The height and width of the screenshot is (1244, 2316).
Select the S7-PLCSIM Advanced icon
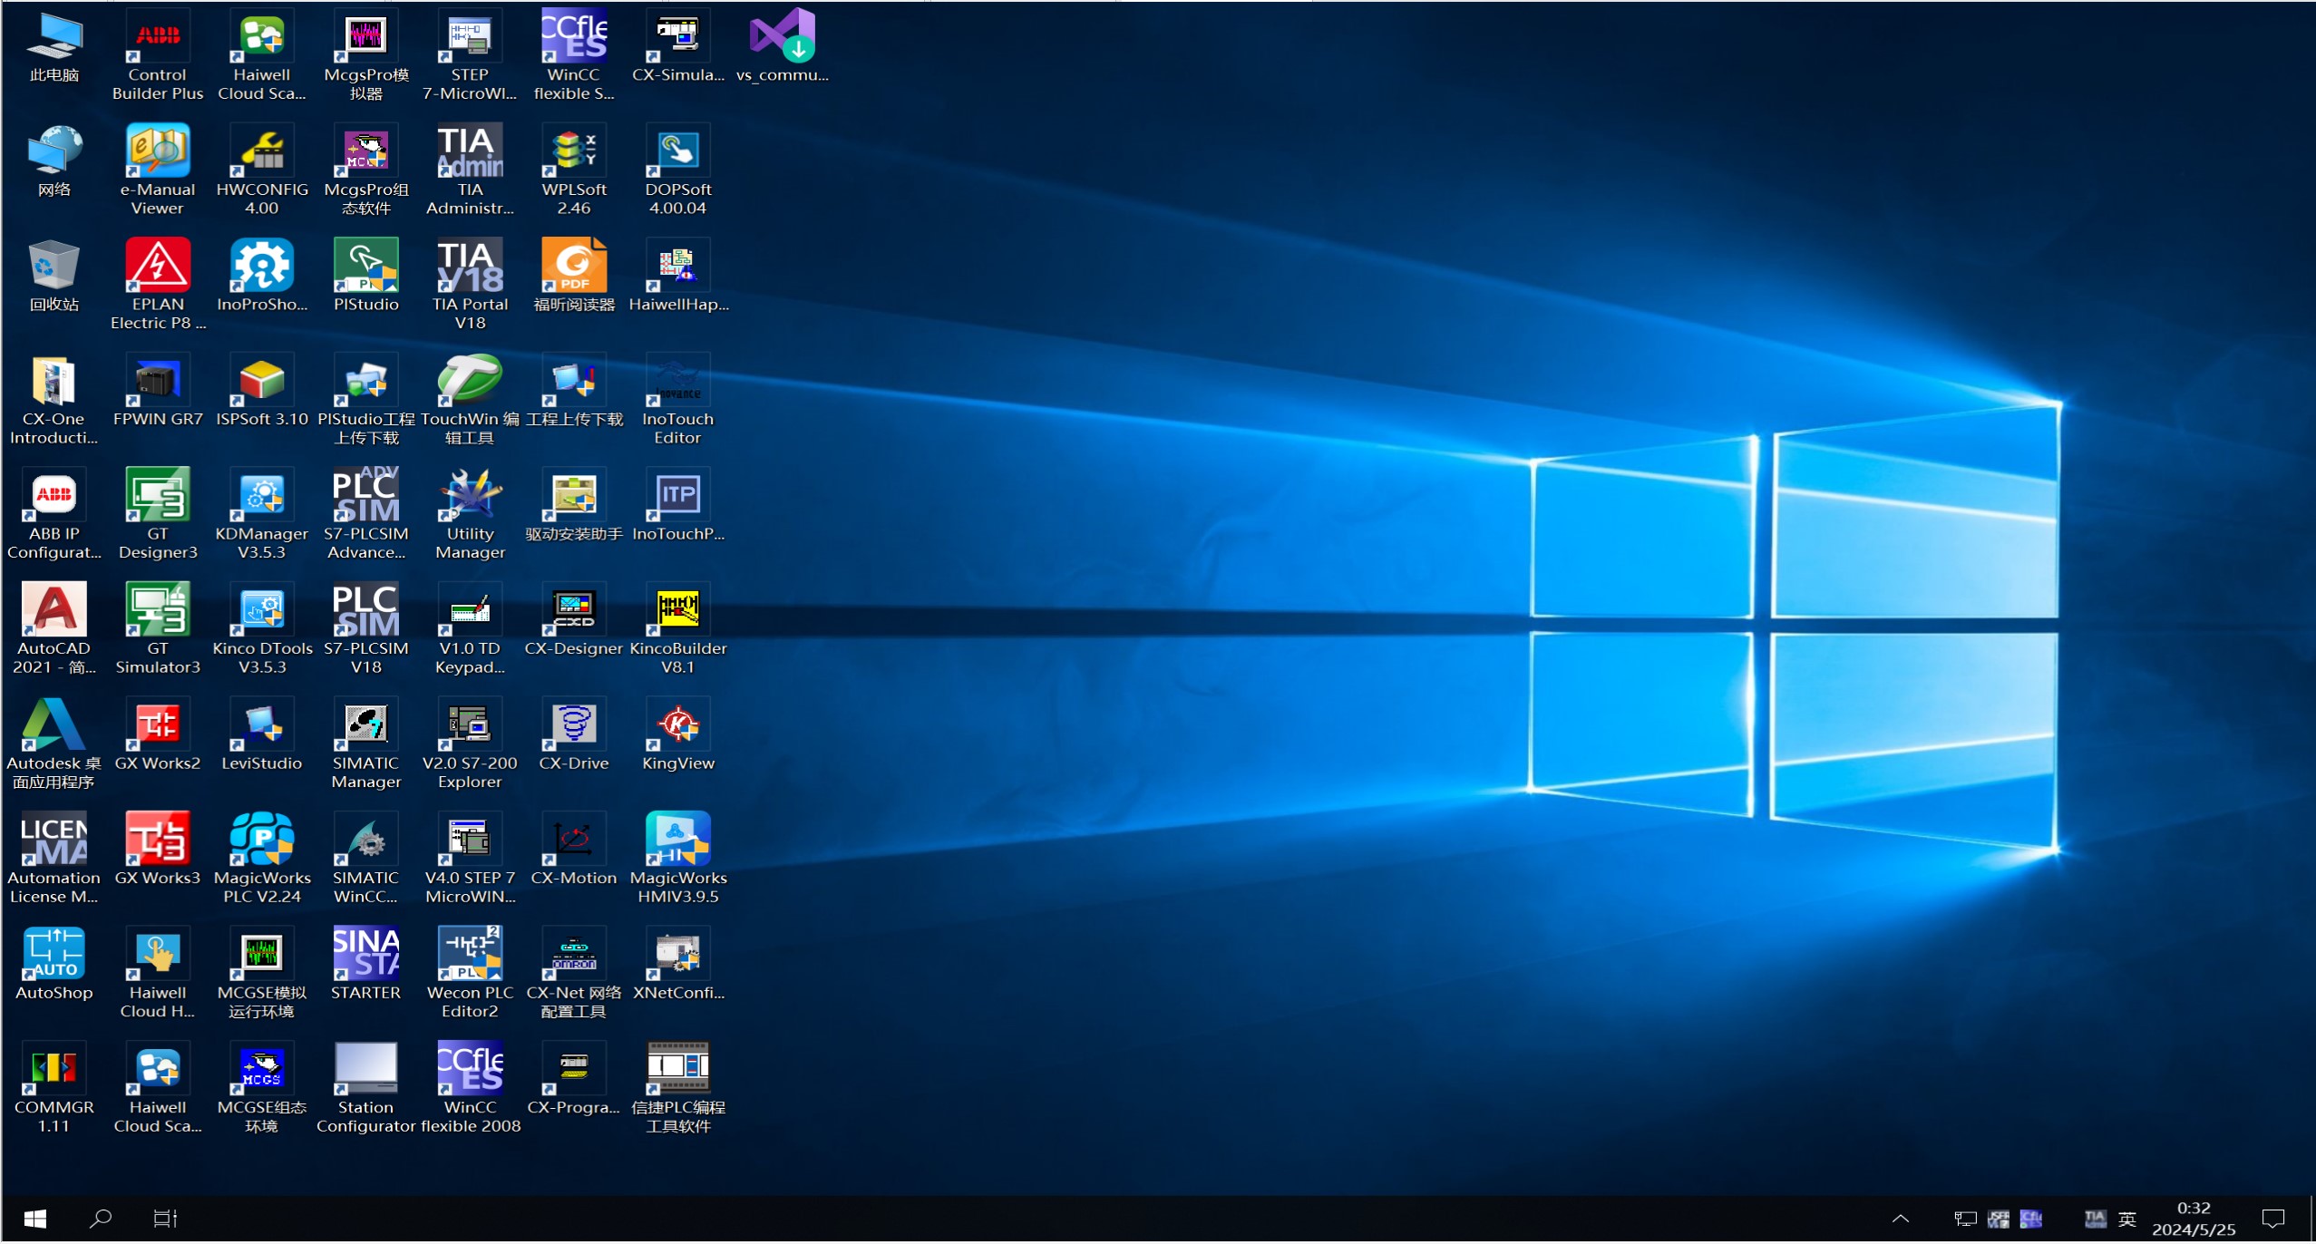(x=365, y=513)
